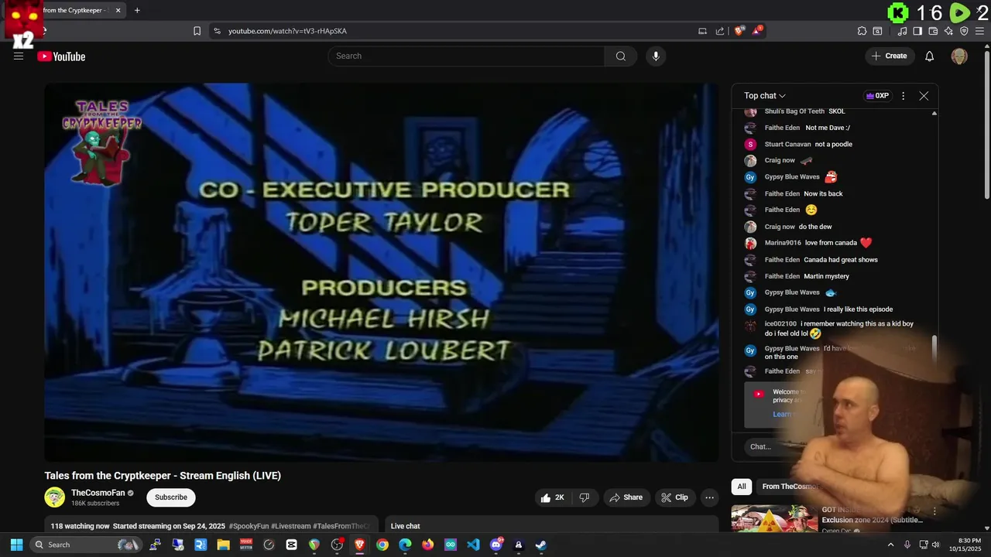Open Brave VPN shield icon

964,31
